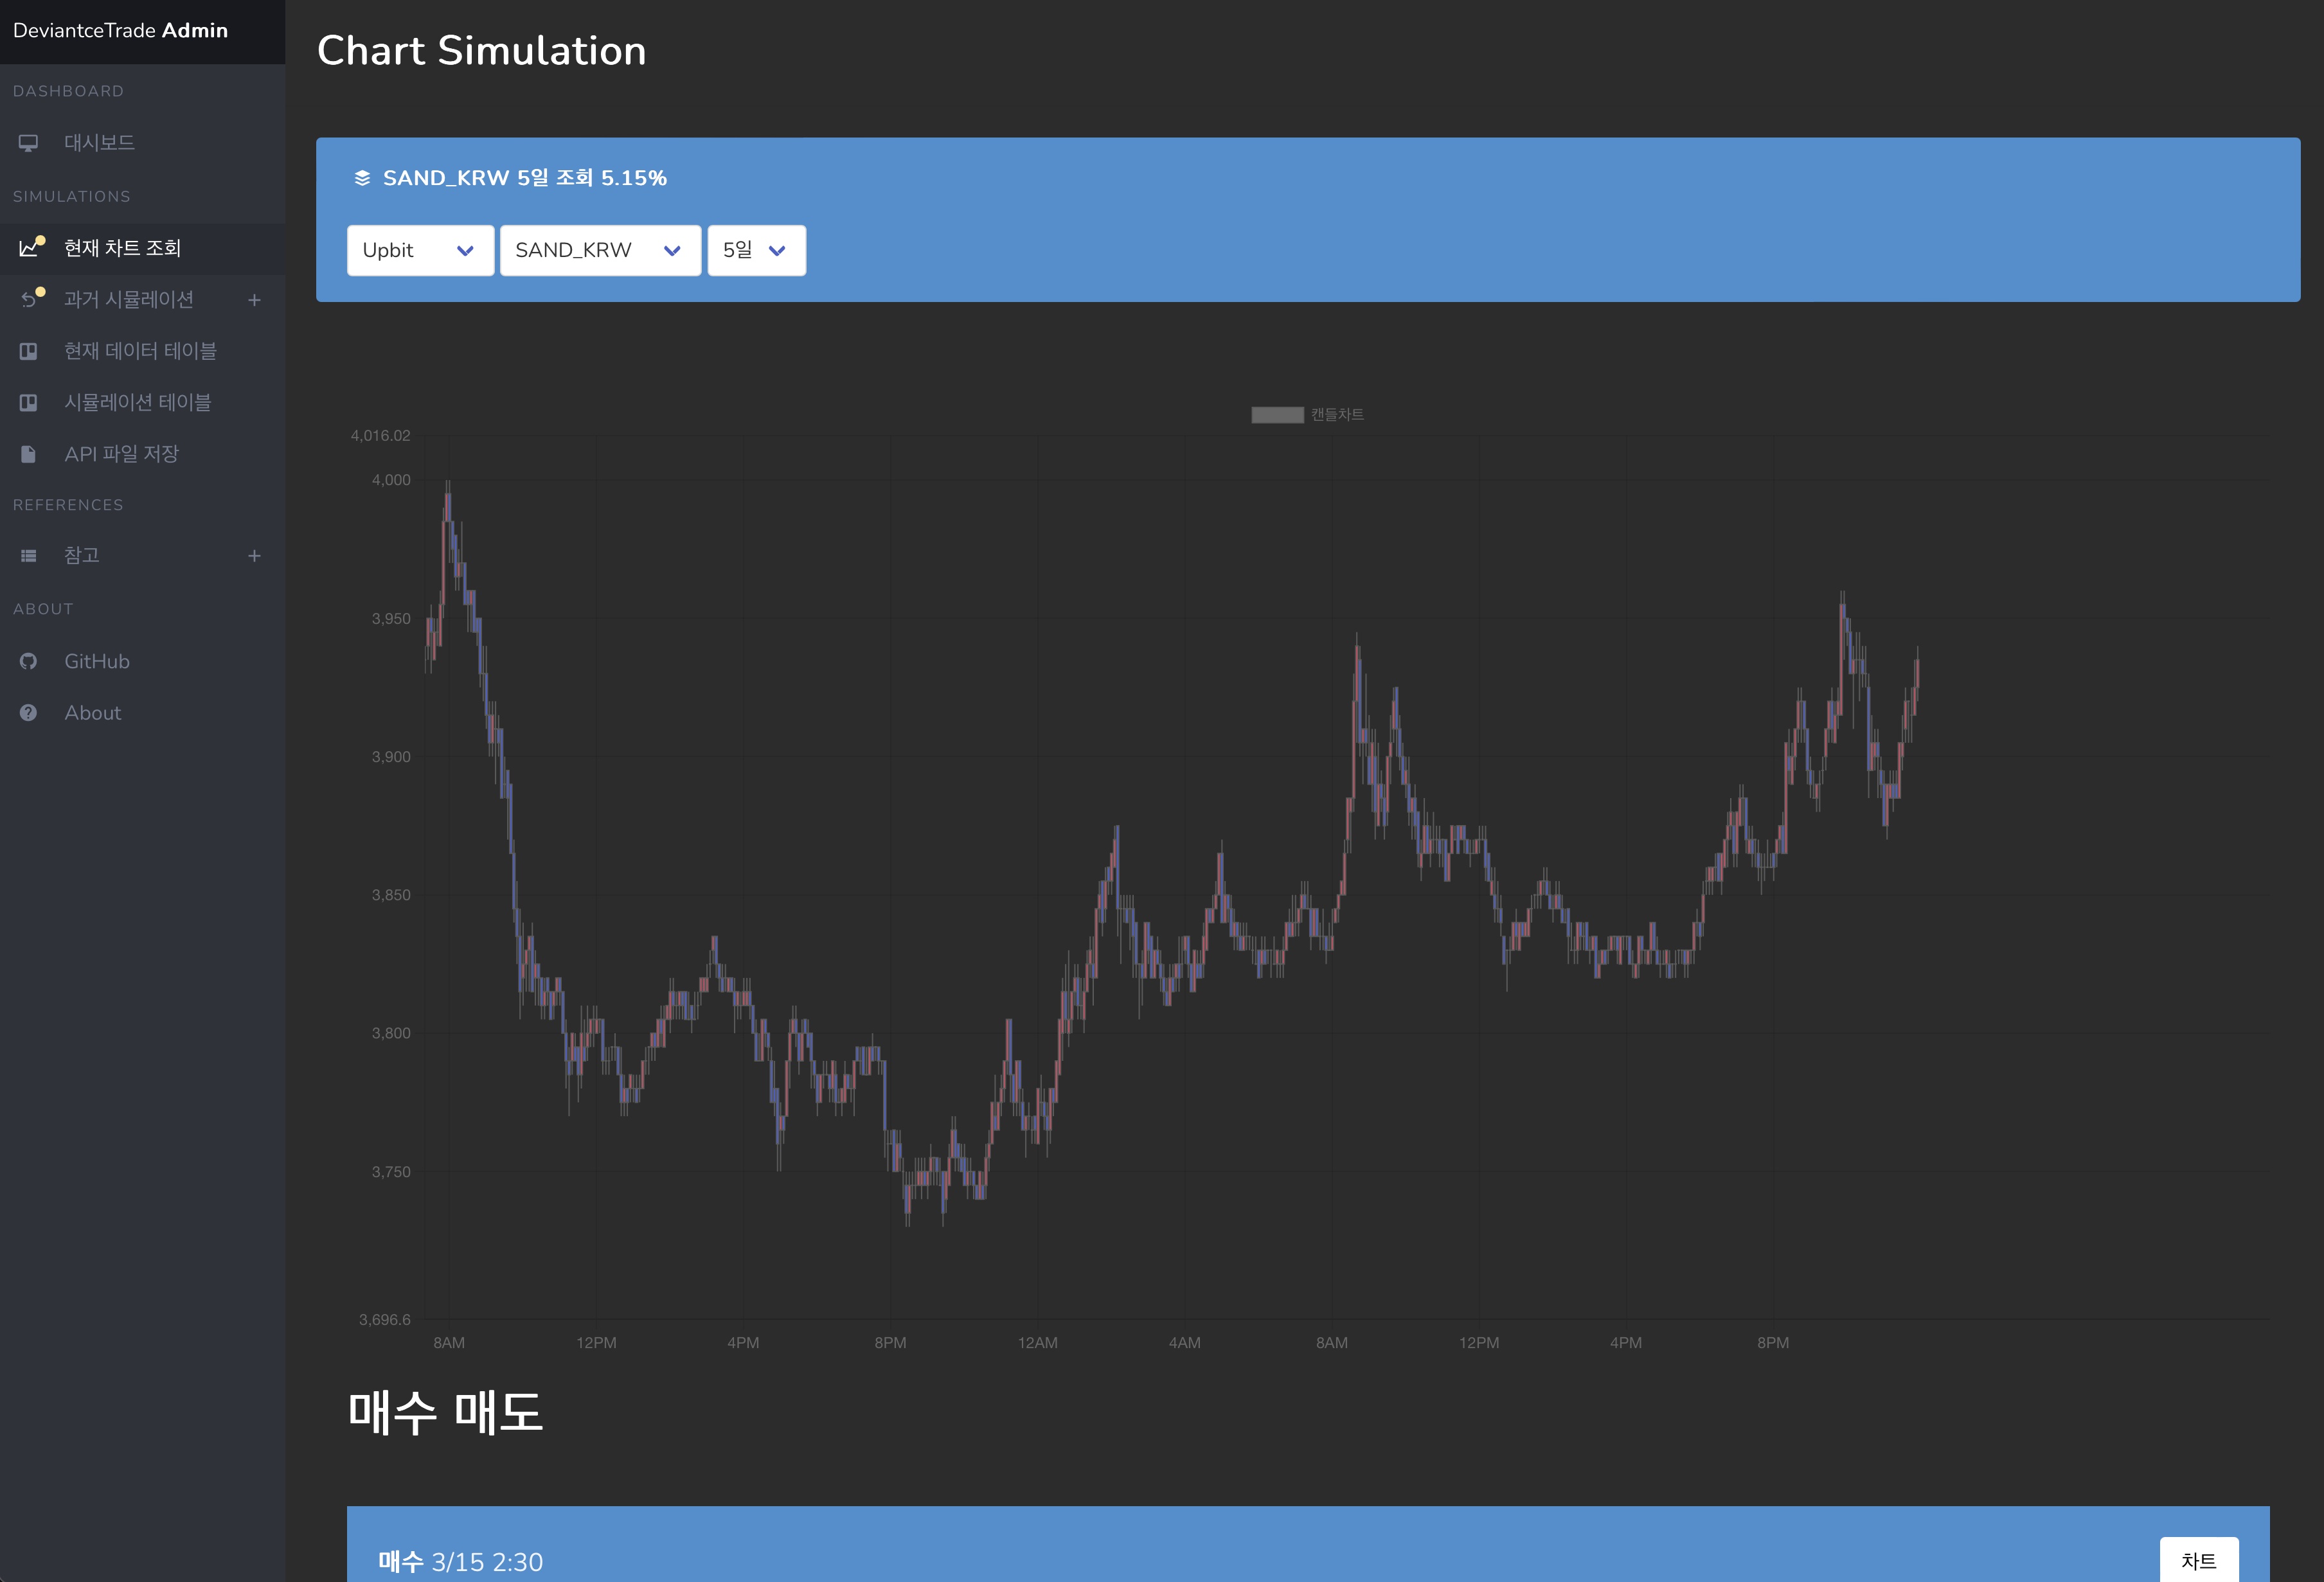Open the 5일 period dropdown
The width and height of the screenshot is (2324, 1582).
[x=756, y=250]
